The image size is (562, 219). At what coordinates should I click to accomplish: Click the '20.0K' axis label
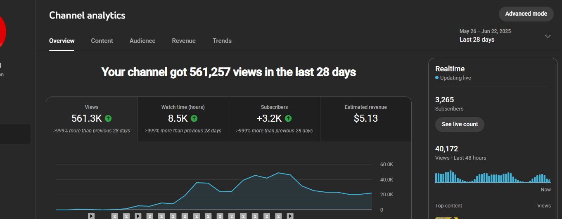[387, 195]
